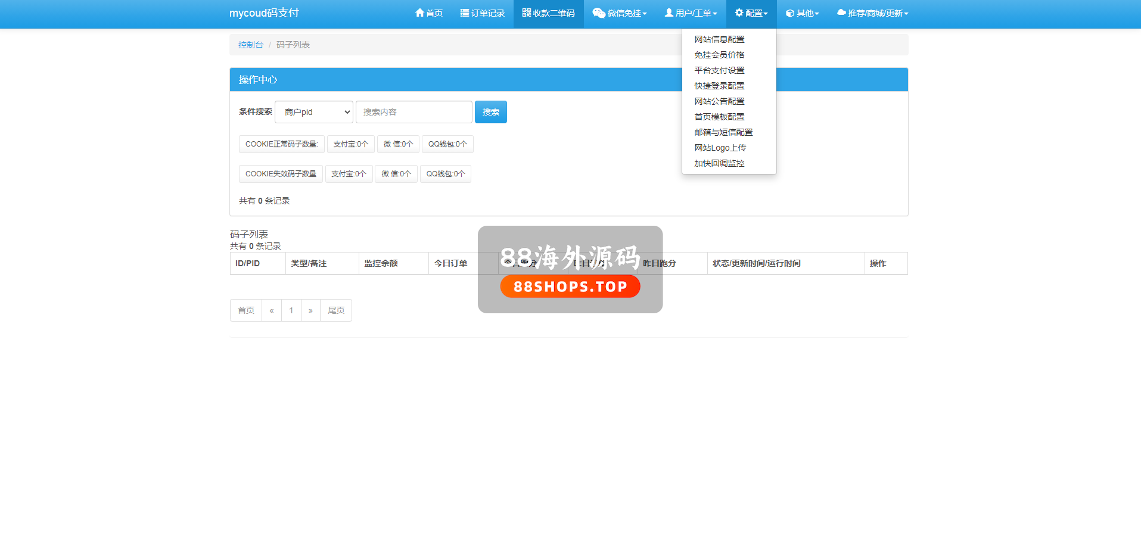Click the mycoud码支付 brand title

click(264, 13)
